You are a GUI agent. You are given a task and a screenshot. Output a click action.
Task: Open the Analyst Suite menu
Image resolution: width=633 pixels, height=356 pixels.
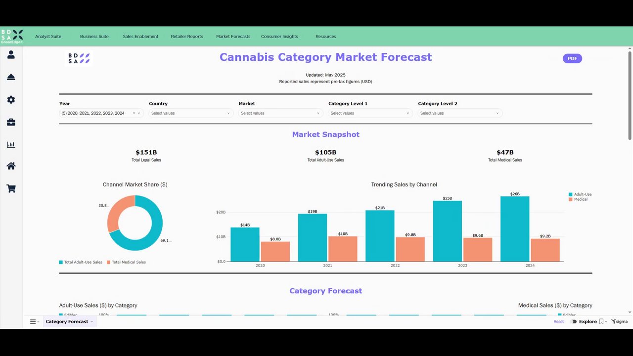48,37
